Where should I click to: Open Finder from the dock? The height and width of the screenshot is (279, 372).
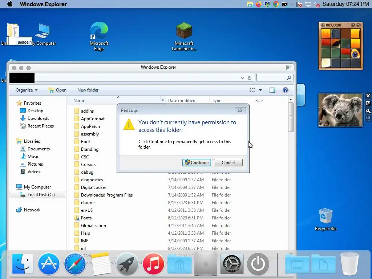click(x=23, y=264)
